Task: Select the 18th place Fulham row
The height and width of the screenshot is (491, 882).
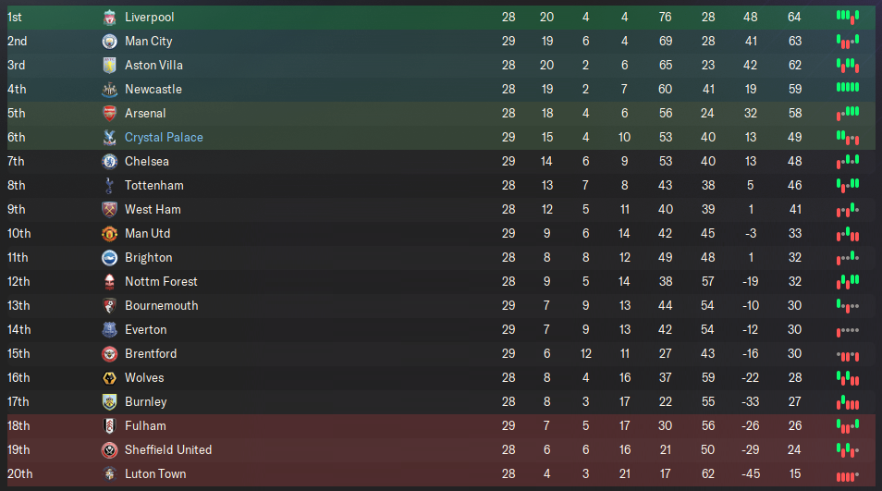Action: pos(441,426)
